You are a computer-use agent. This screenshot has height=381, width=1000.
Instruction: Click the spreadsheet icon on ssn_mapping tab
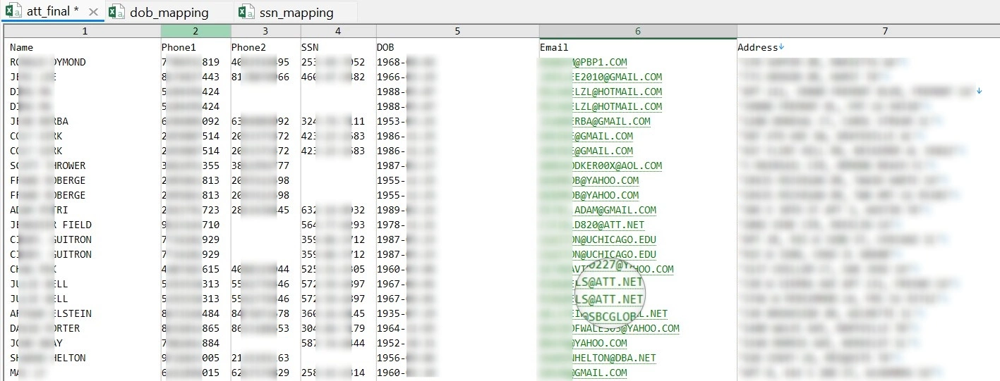246,12
